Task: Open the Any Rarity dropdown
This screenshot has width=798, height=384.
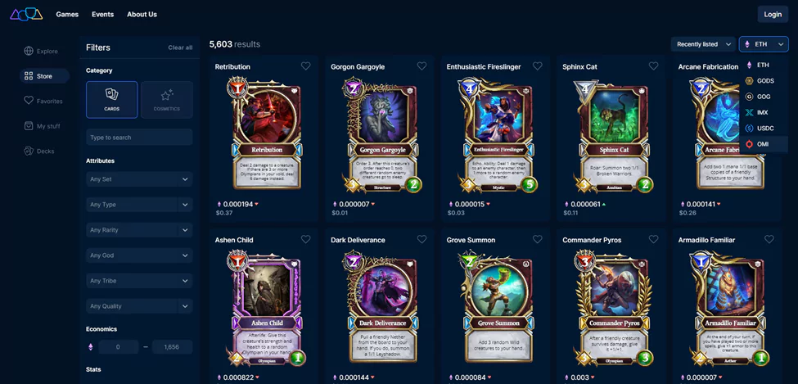Action: point(139,230)
